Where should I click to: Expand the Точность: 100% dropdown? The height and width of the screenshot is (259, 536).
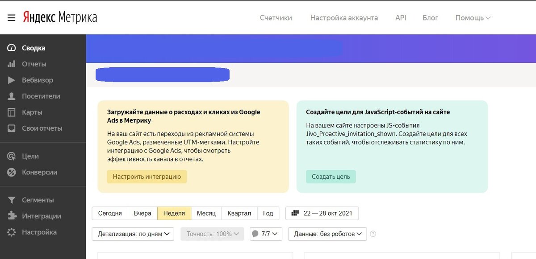pyautogui.click(x=213, y=234)
